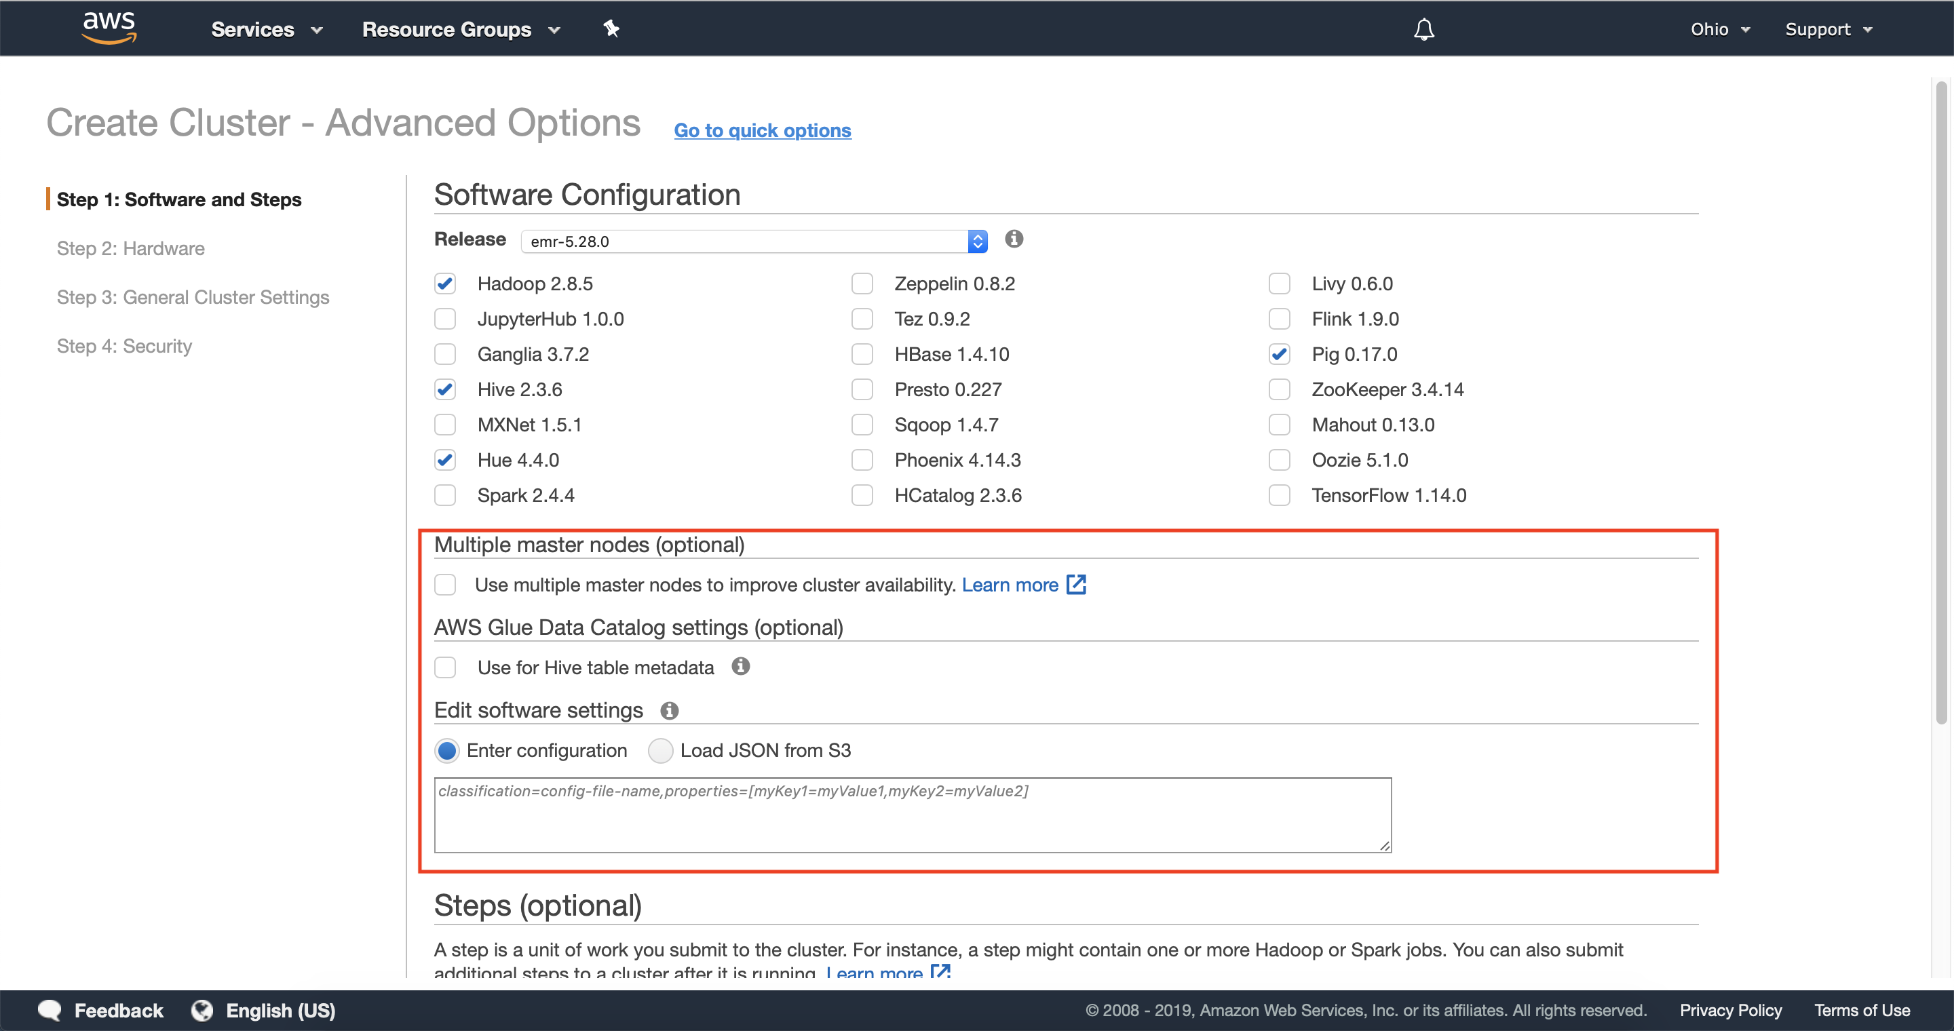Select Load JSON from S3 radio button
Screen dimensions: 1954x1031
pos(660,750)
